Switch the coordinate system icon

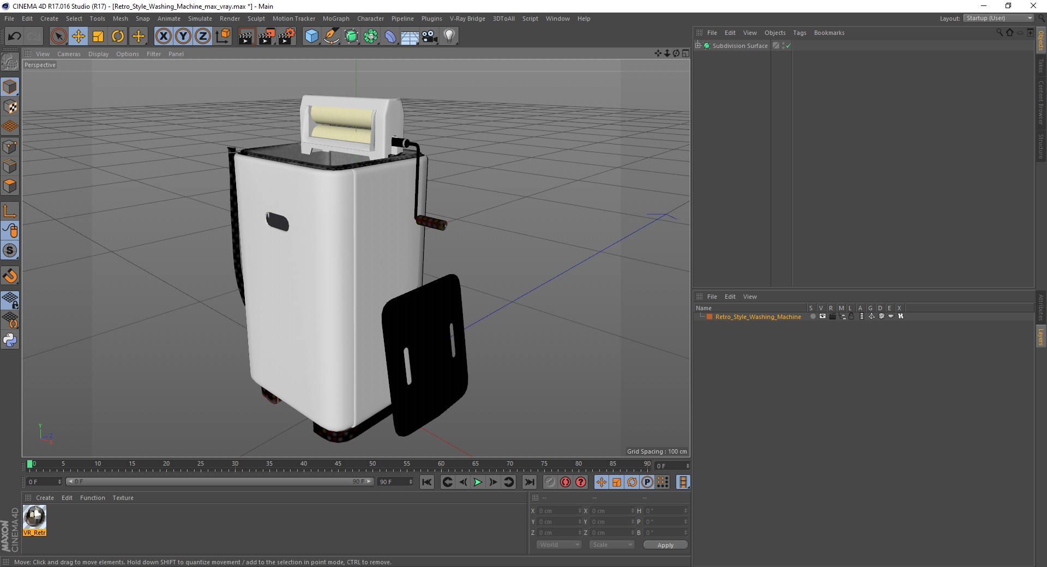pos(222,37)
